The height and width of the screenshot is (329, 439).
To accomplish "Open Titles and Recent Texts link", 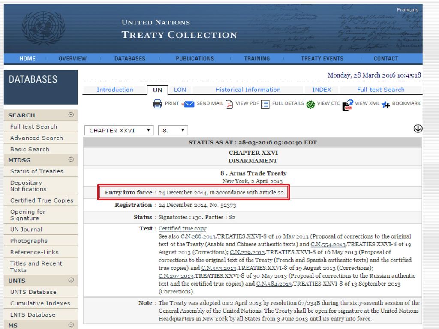I will 36,266.
